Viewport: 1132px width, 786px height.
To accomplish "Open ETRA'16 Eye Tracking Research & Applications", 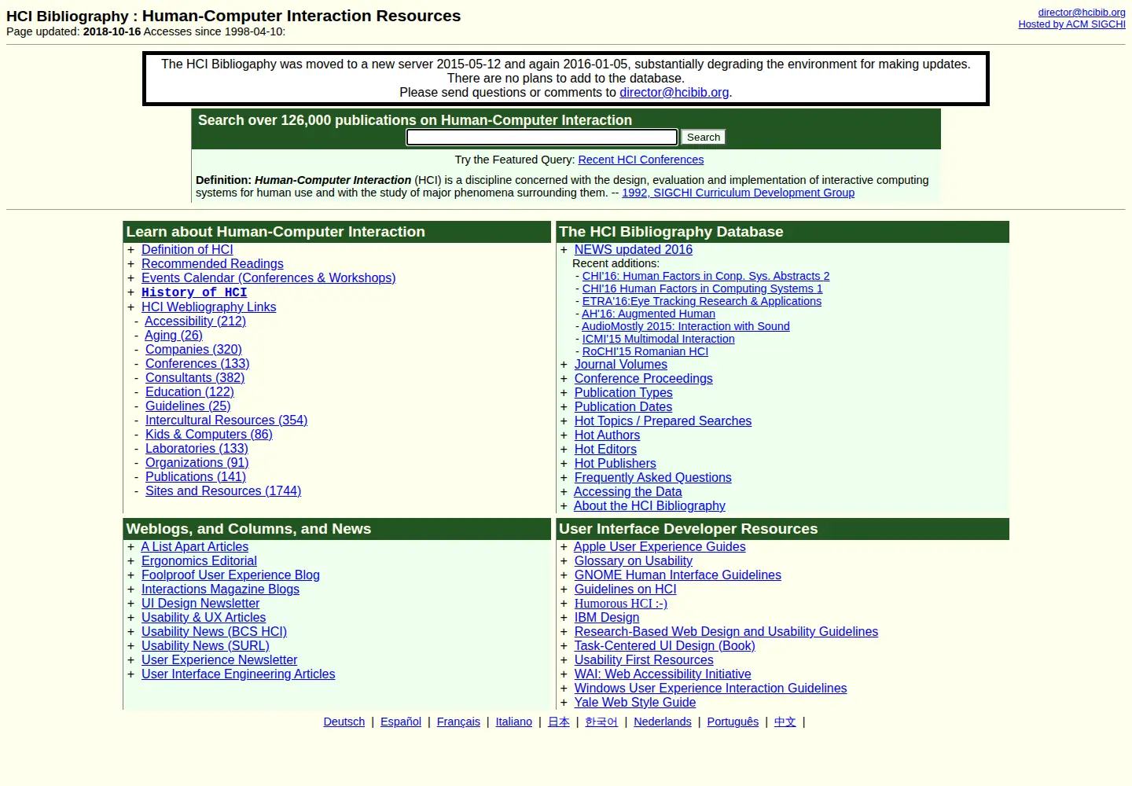I will [702, 301].
